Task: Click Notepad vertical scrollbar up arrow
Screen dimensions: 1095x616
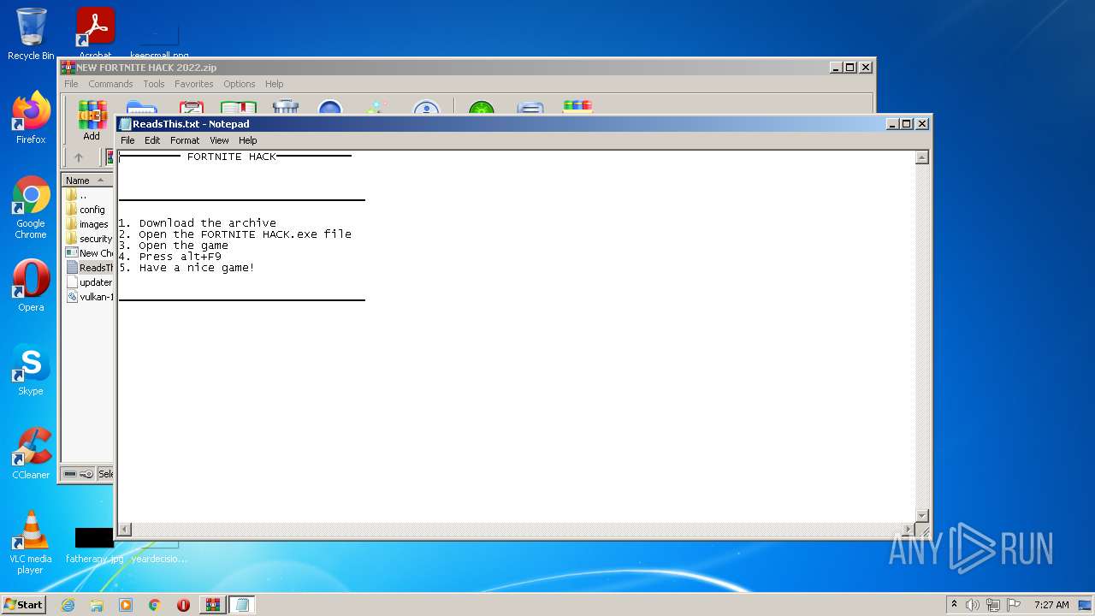Action: point(921,157)
